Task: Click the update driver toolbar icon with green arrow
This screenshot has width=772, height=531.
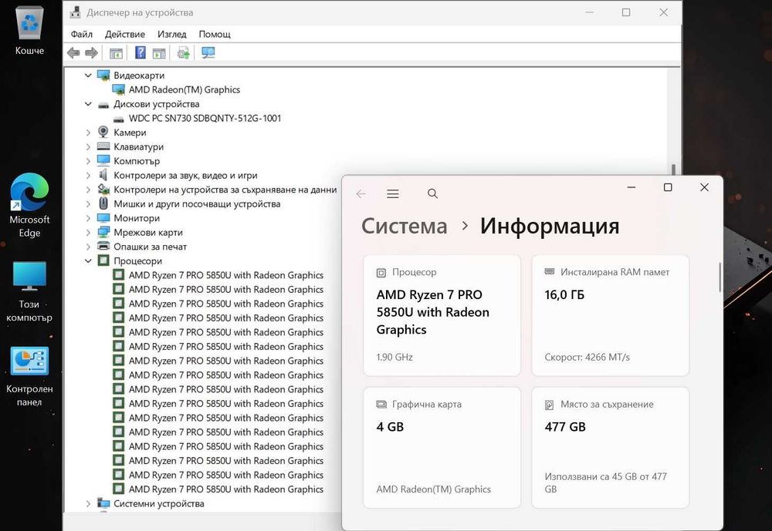Action: coord(183,53)
